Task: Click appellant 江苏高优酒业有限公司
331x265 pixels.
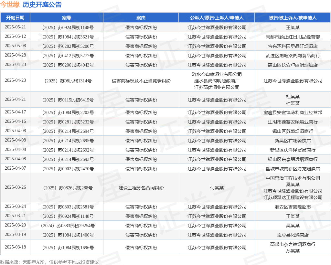Action: coord(217,87)
